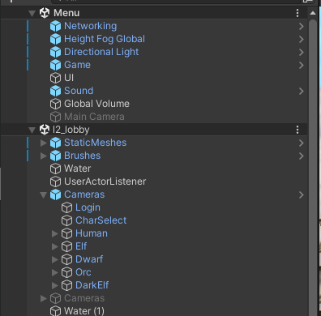Select the Global Volume label

point(96,104)
